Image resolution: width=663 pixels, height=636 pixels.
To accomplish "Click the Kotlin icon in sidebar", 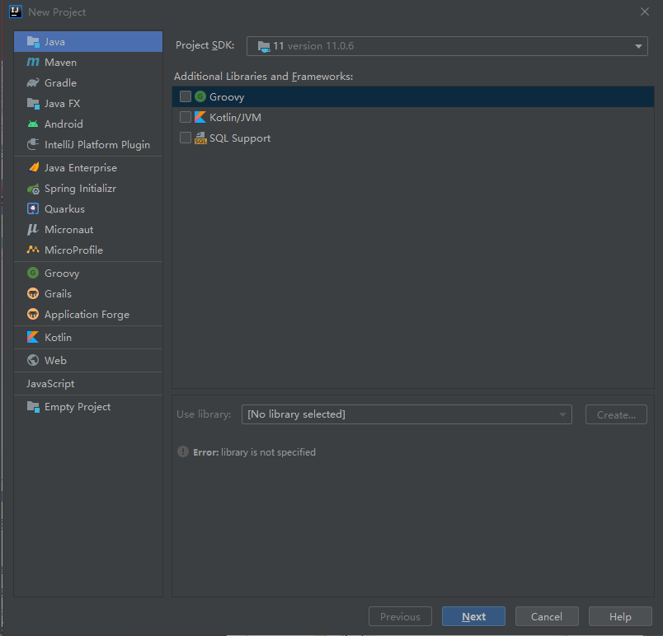I will (x=33, y=337).
